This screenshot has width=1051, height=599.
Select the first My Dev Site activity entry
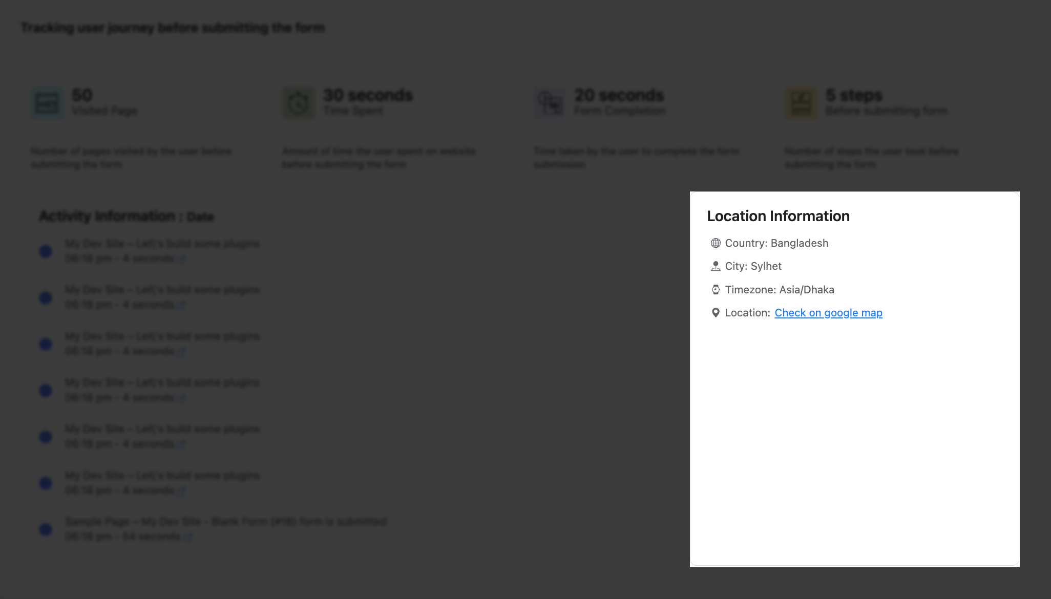162,244
